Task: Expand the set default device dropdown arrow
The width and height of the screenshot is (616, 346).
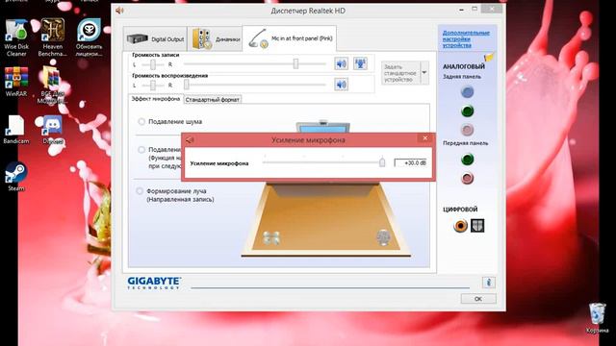Action: pyautogui.click(x=424, y=73)
